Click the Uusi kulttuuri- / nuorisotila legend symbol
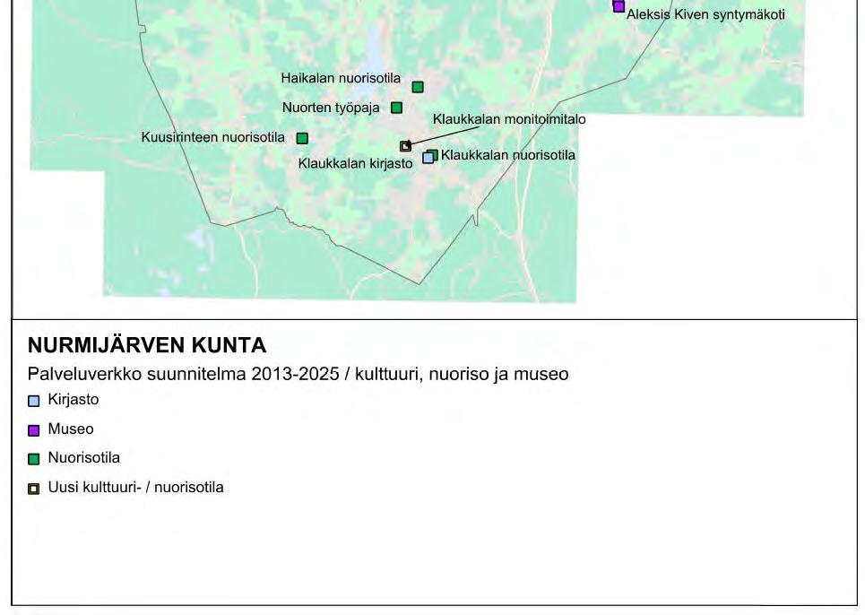This screenshot has width=865, height=615. [x=34, y=489]
